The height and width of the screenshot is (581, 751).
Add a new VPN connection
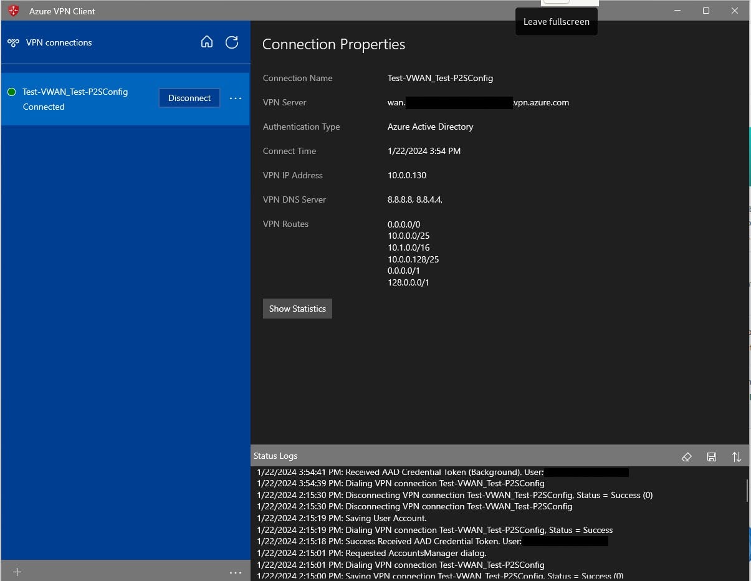tap(17, 572)
